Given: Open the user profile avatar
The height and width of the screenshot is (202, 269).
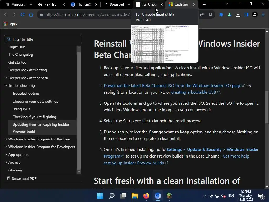Looking at the screenshot, I should pos(255,15).
